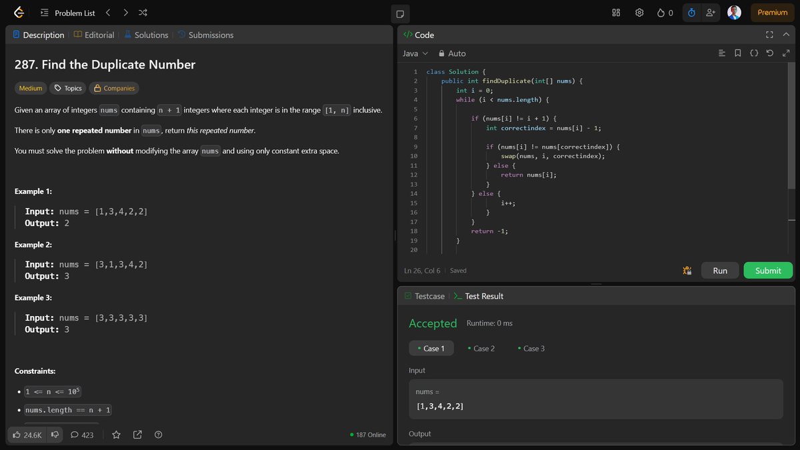
Task: Click the invite collaborator icon
Action: 711,13
